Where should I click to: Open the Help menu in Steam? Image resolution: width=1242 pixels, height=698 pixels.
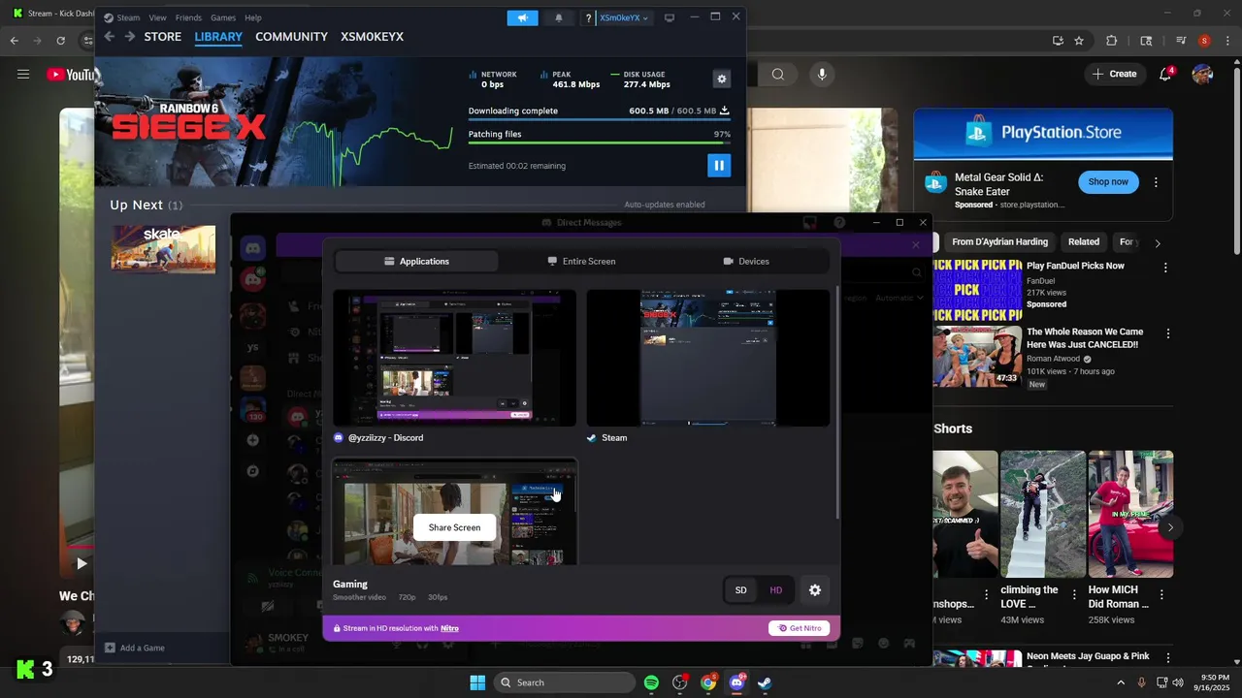(253, 17)
